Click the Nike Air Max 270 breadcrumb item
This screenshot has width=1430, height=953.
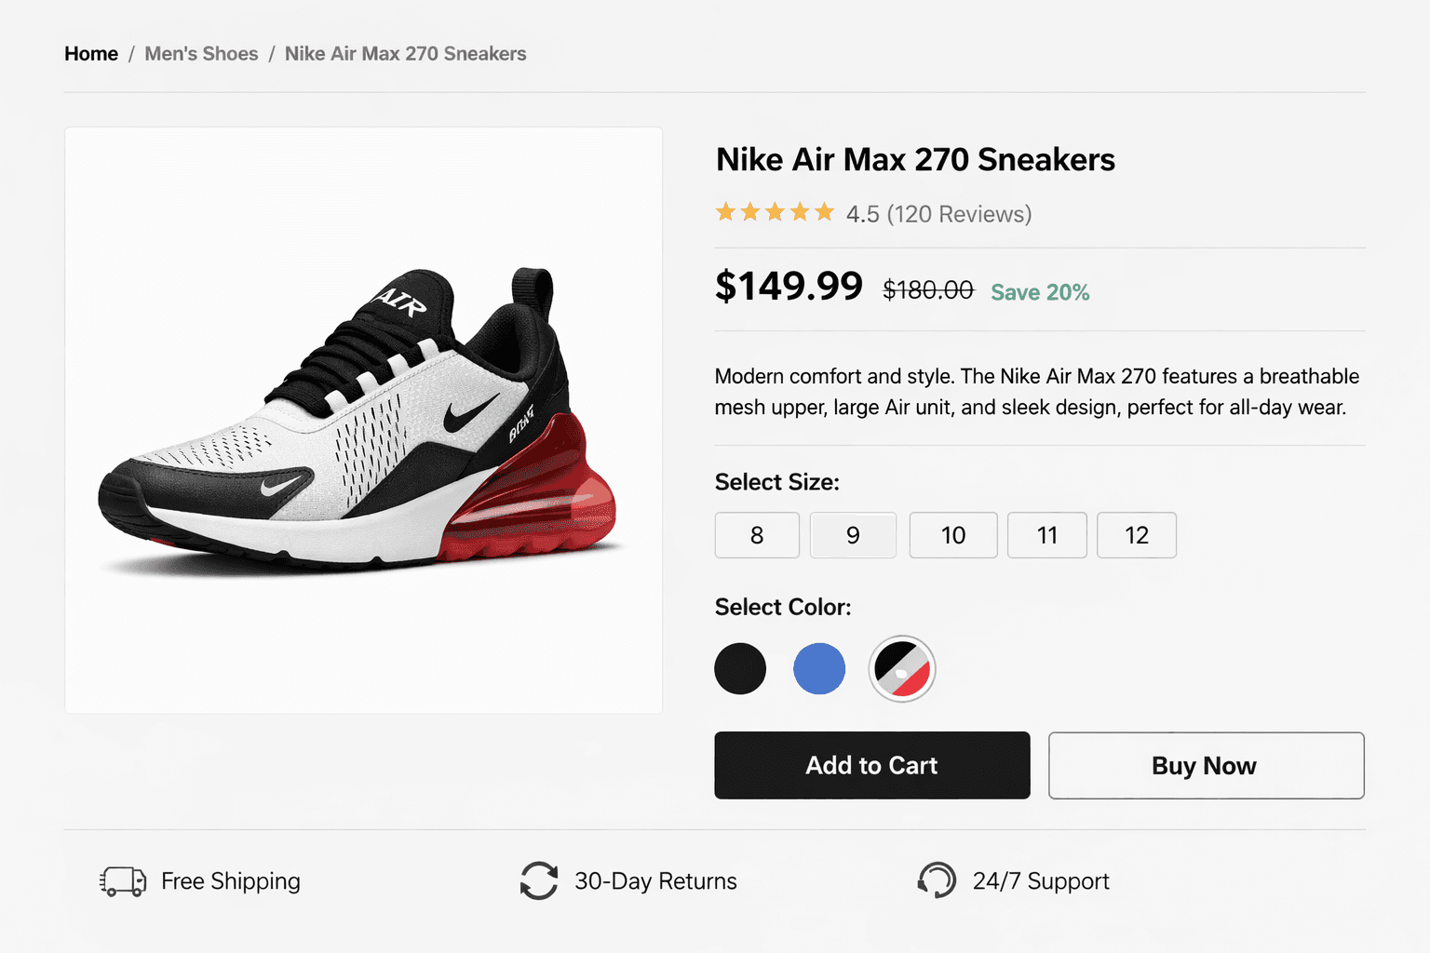click(405, 53)
